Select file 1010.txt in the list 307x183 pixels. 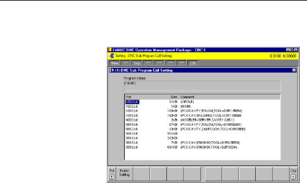[x=132, y=111]
